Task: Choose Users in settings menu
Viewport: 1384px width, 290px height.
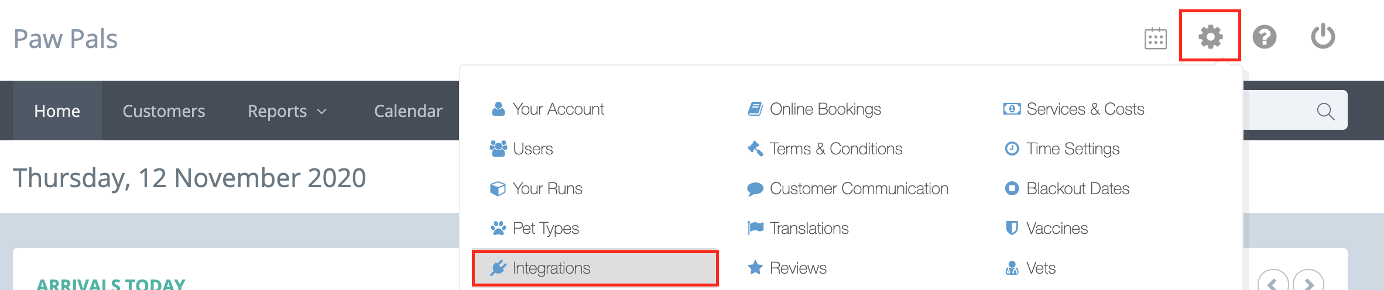Action: click(522, 149)
